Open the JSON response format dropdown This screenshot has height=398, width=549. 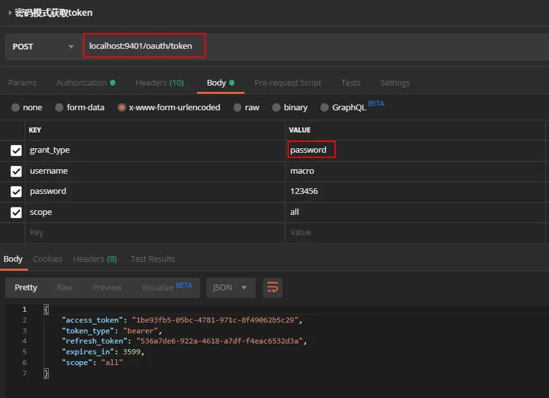click(230, 288)
